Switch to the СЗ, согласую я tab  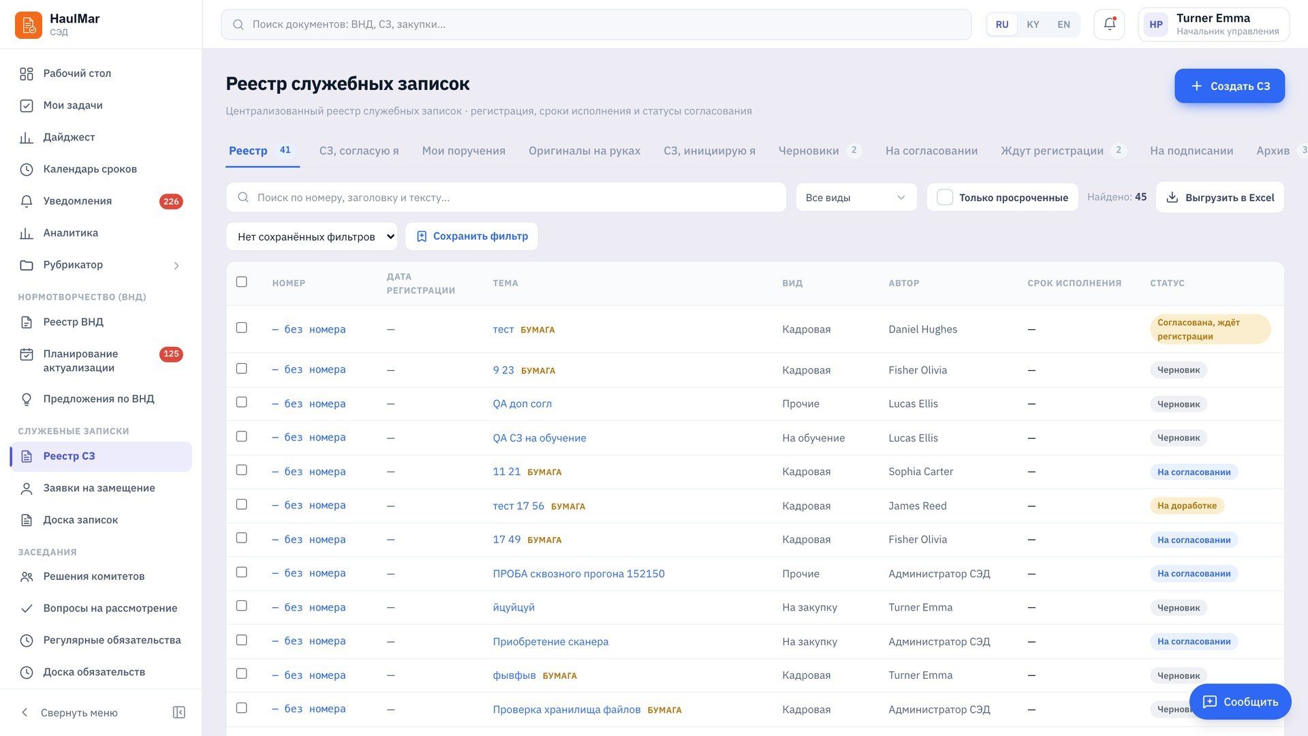point(359,151)
